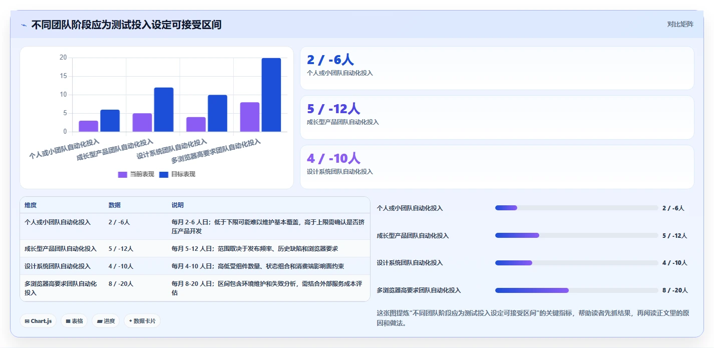
Task: Click the y-axis label 20 on the chart
Action: (63, 58)
